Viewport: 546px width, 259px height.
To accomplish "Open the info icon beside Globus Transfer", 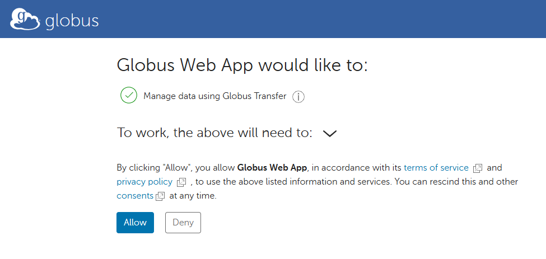I will (x=298, y=97).
